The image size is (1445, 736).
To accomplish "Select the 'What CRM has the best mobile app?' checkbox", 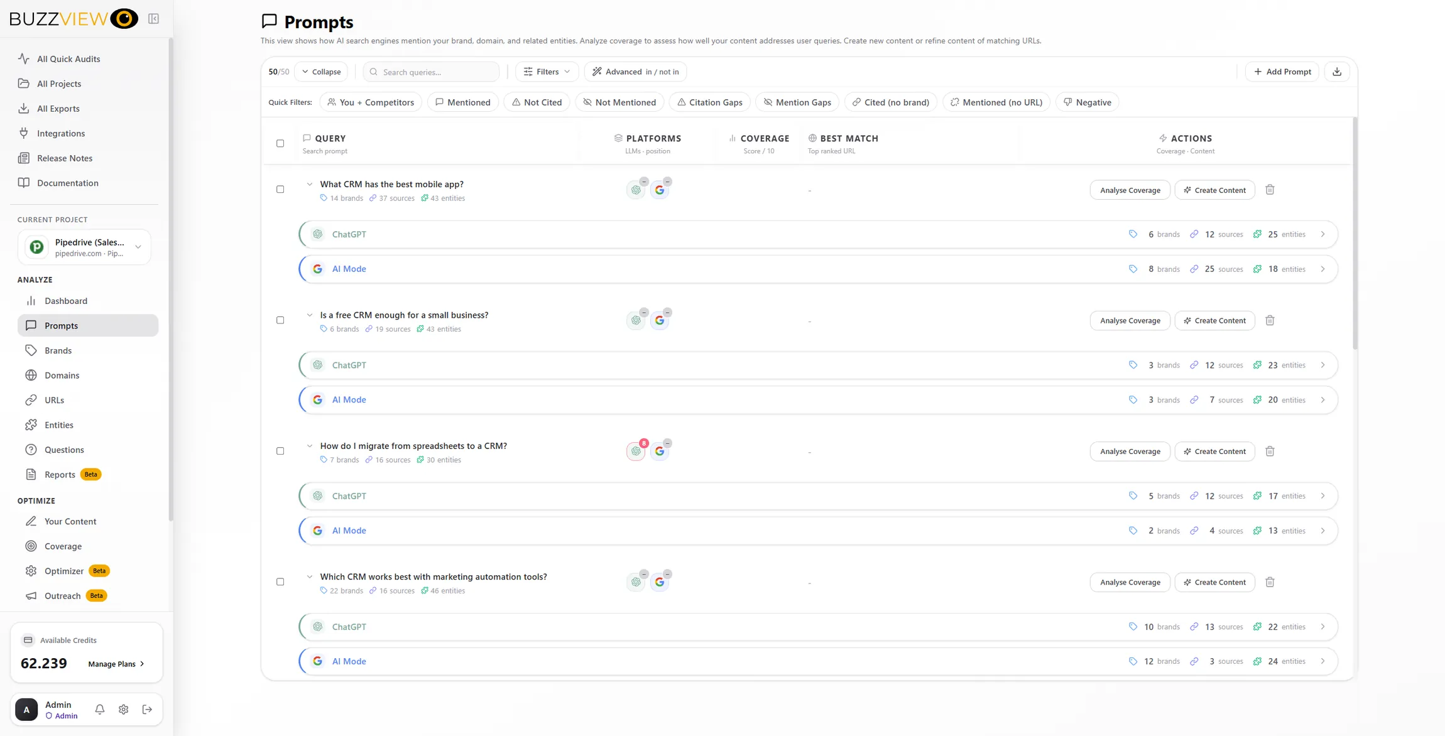I will click(280, 189).
